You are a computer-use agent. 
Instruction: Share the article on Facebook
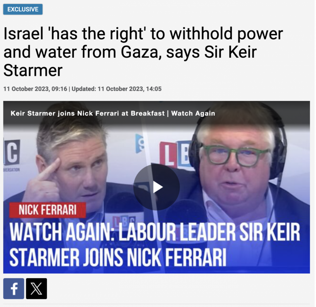pyautogui.click(x=14, y=288)
